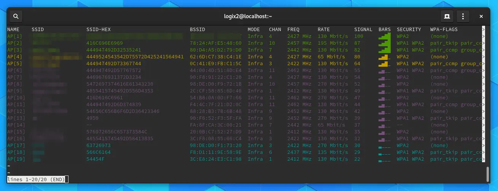Image resolution: width=498 pixels, height=191 pixels.
Task: Click 'pair_tkip pair_c' flags in AP[2] row
Action: pos(457,43)
